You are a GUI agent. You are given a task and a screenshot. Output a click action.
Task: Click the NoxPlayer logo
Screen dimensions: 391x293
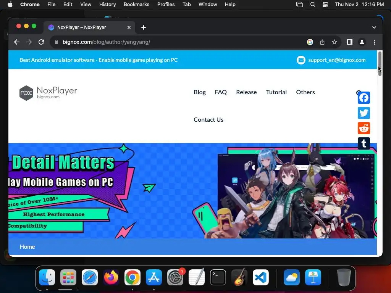click(48, 93)
